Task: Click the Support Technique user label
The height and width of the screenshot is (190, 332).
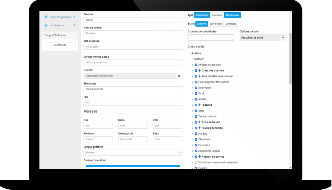Action: [55, 35]
